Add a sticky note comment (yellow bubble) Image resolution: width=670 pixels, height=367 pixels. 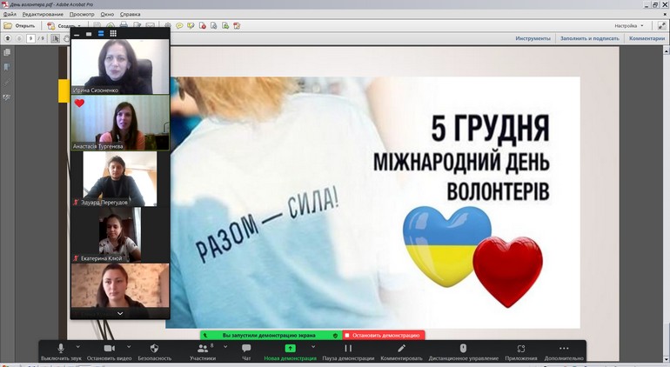pos(179,25)
